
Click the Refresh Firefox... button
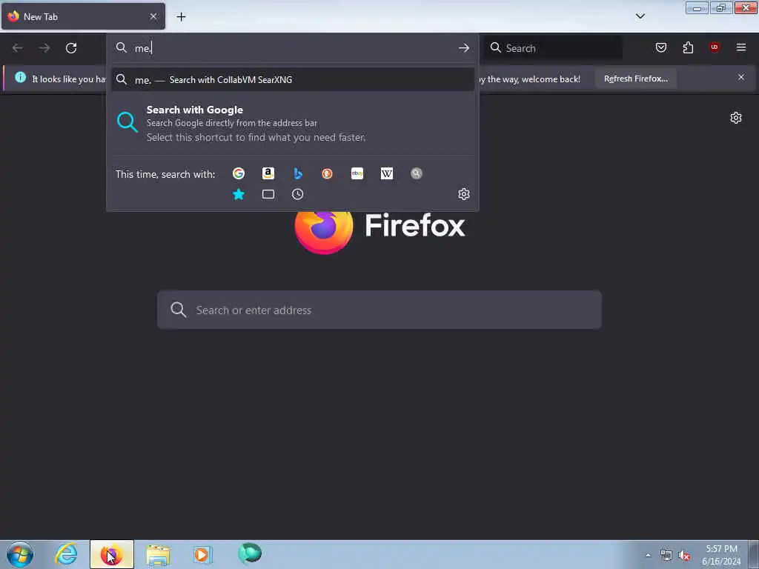tap(635, 79)
